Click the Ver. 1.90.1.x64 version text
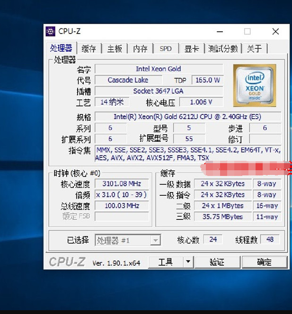292x314 pixels. (x=116, y=263)
